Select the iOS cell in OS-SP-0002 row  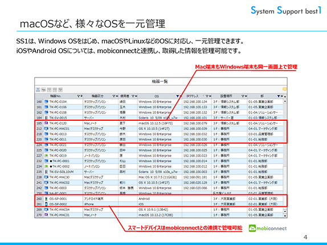160,204
